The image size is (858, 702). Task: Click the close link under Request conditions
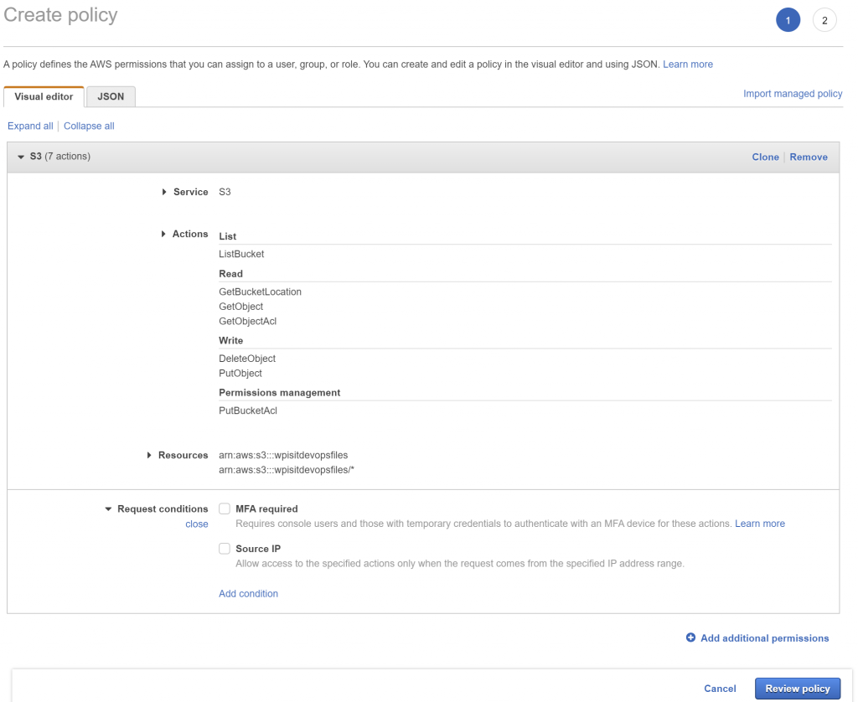click(196, 524)
